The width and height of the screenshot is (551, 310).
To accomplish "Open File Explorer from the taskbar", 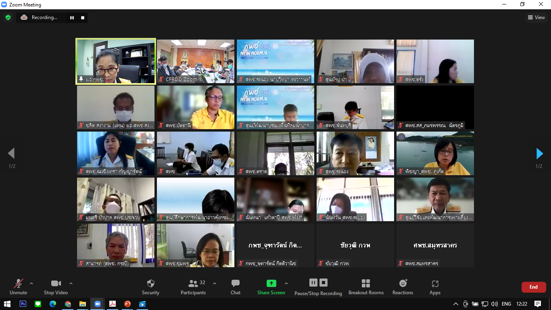I will (83, 304).
